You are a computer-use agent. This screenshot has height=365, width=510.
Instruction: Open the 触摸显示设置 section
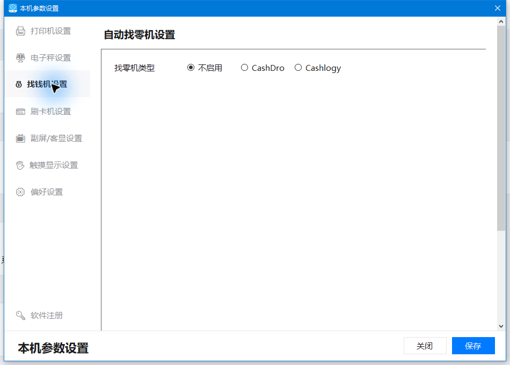47,165
